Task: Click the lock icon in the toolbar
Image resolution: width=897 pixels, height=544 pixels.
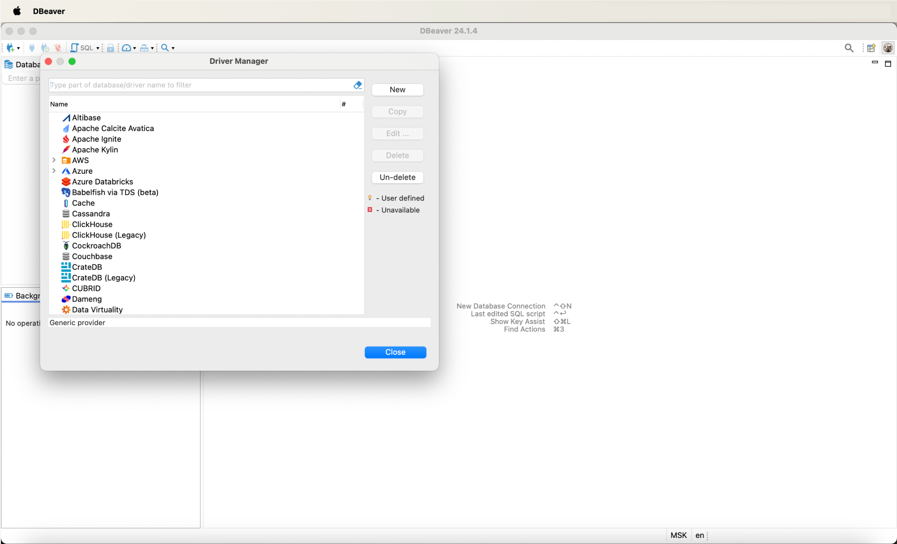Action: pos(110,48)
